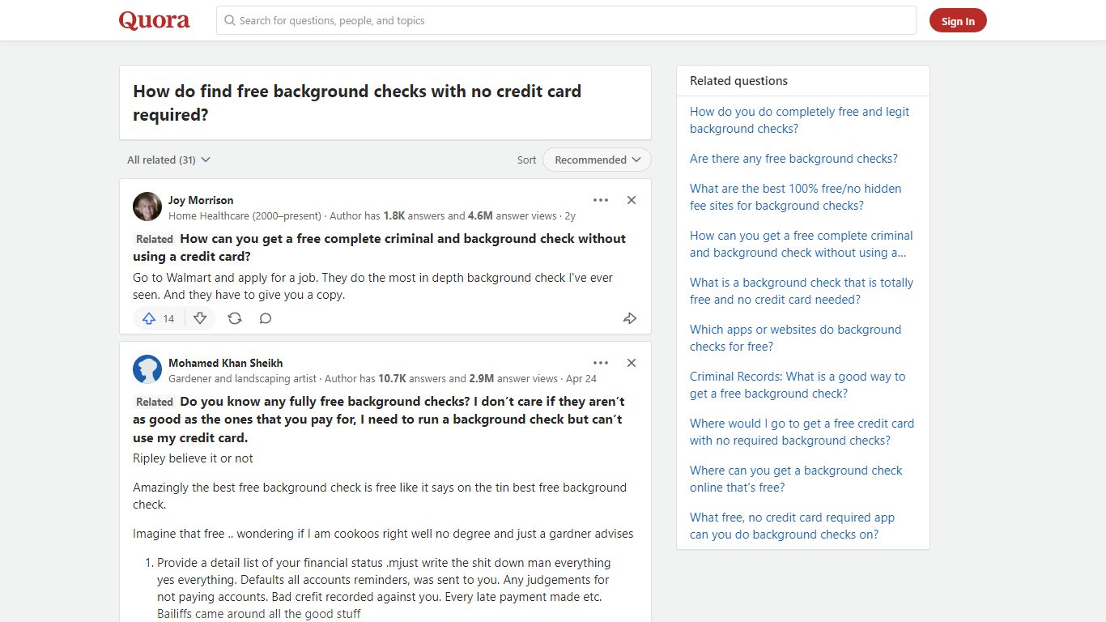The image size is (1106, 622).
Task: Click 'Gardener and landscaping artist' credential text
Action: pyautogui.click(x=242, y=378)
